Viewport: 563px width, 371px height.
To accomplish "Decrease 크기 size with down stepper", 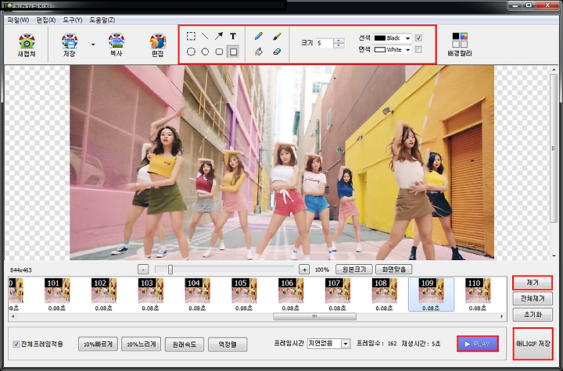I will (339, 46).
